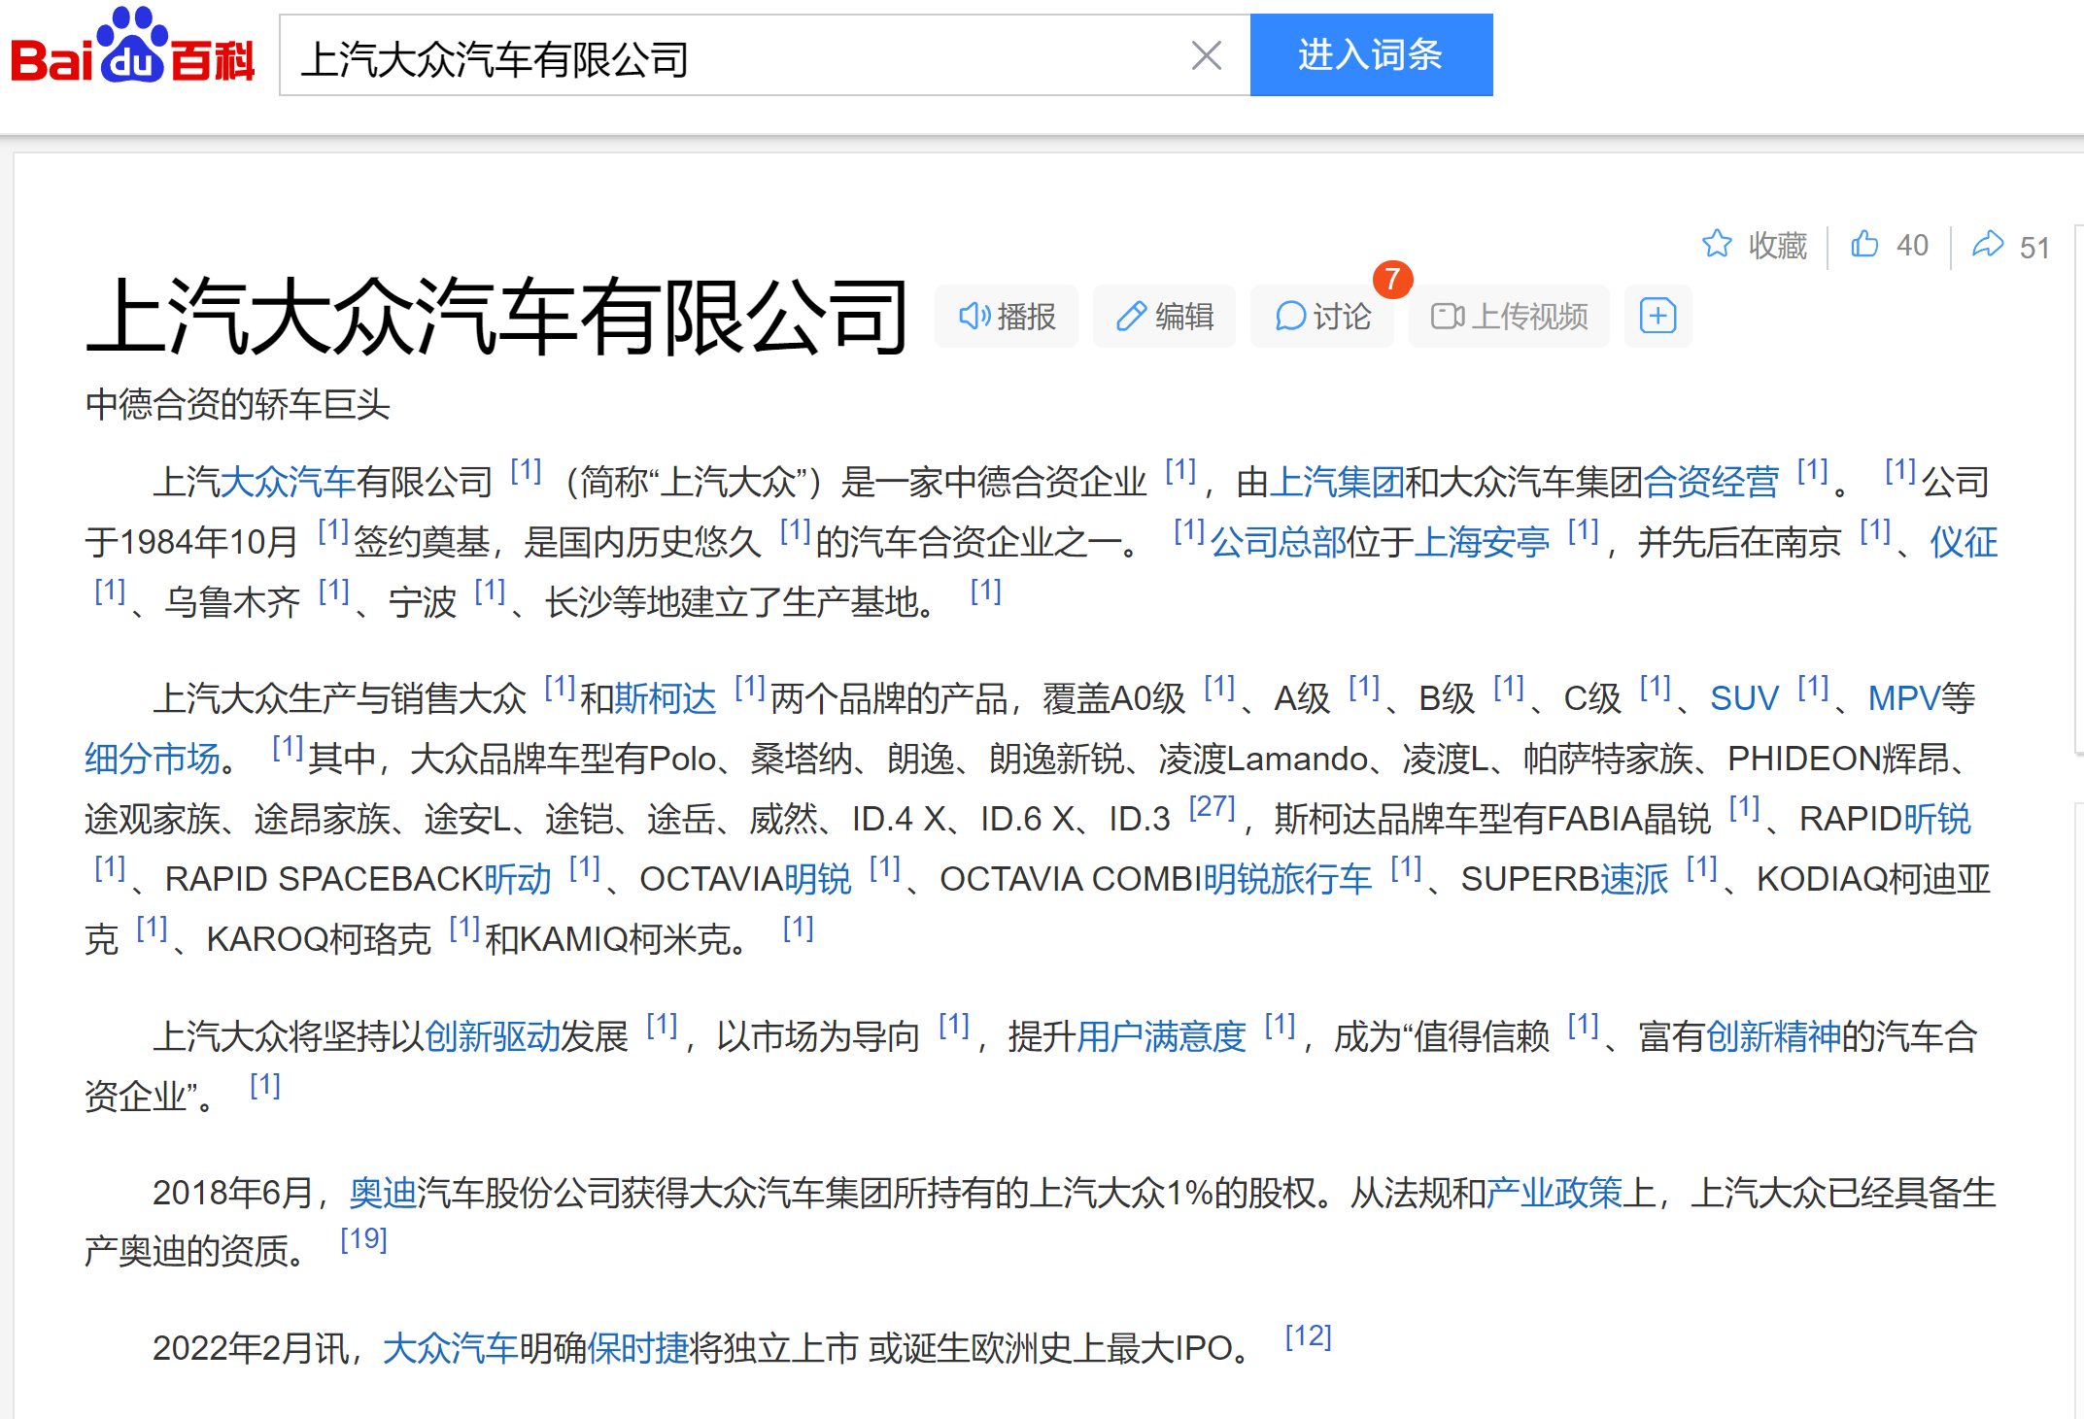The image size is (2084, 1419).
Task: Open 编辑 to edit the entry
Action: (x=1164, y=316)
